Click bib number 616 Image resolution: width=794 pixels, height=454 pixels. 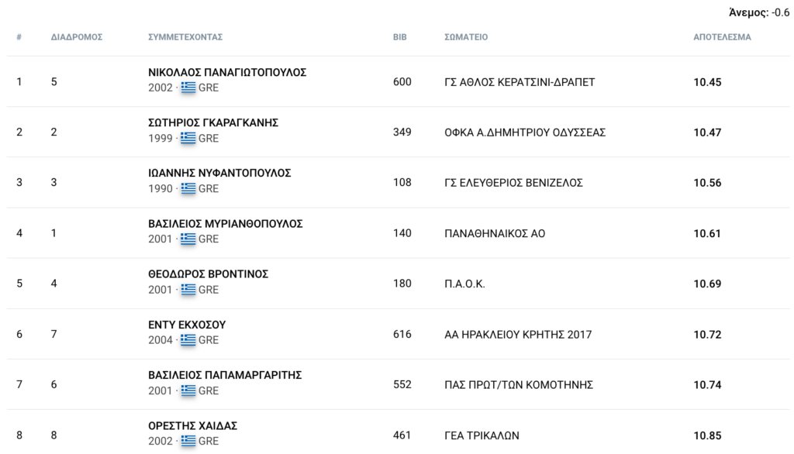(402, 334)
